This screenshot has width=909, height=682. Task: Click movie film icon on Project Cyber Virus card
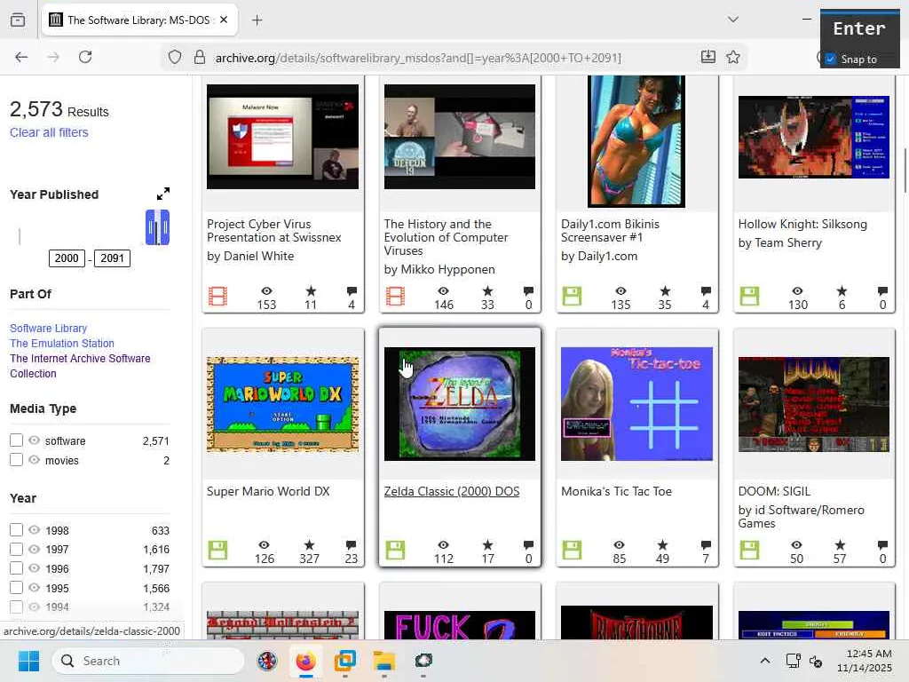click(x=218, y=297)
